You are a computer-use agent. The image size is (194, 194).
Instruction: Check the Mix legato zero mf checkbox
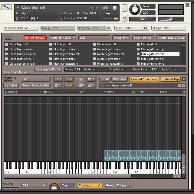[138, 54]
